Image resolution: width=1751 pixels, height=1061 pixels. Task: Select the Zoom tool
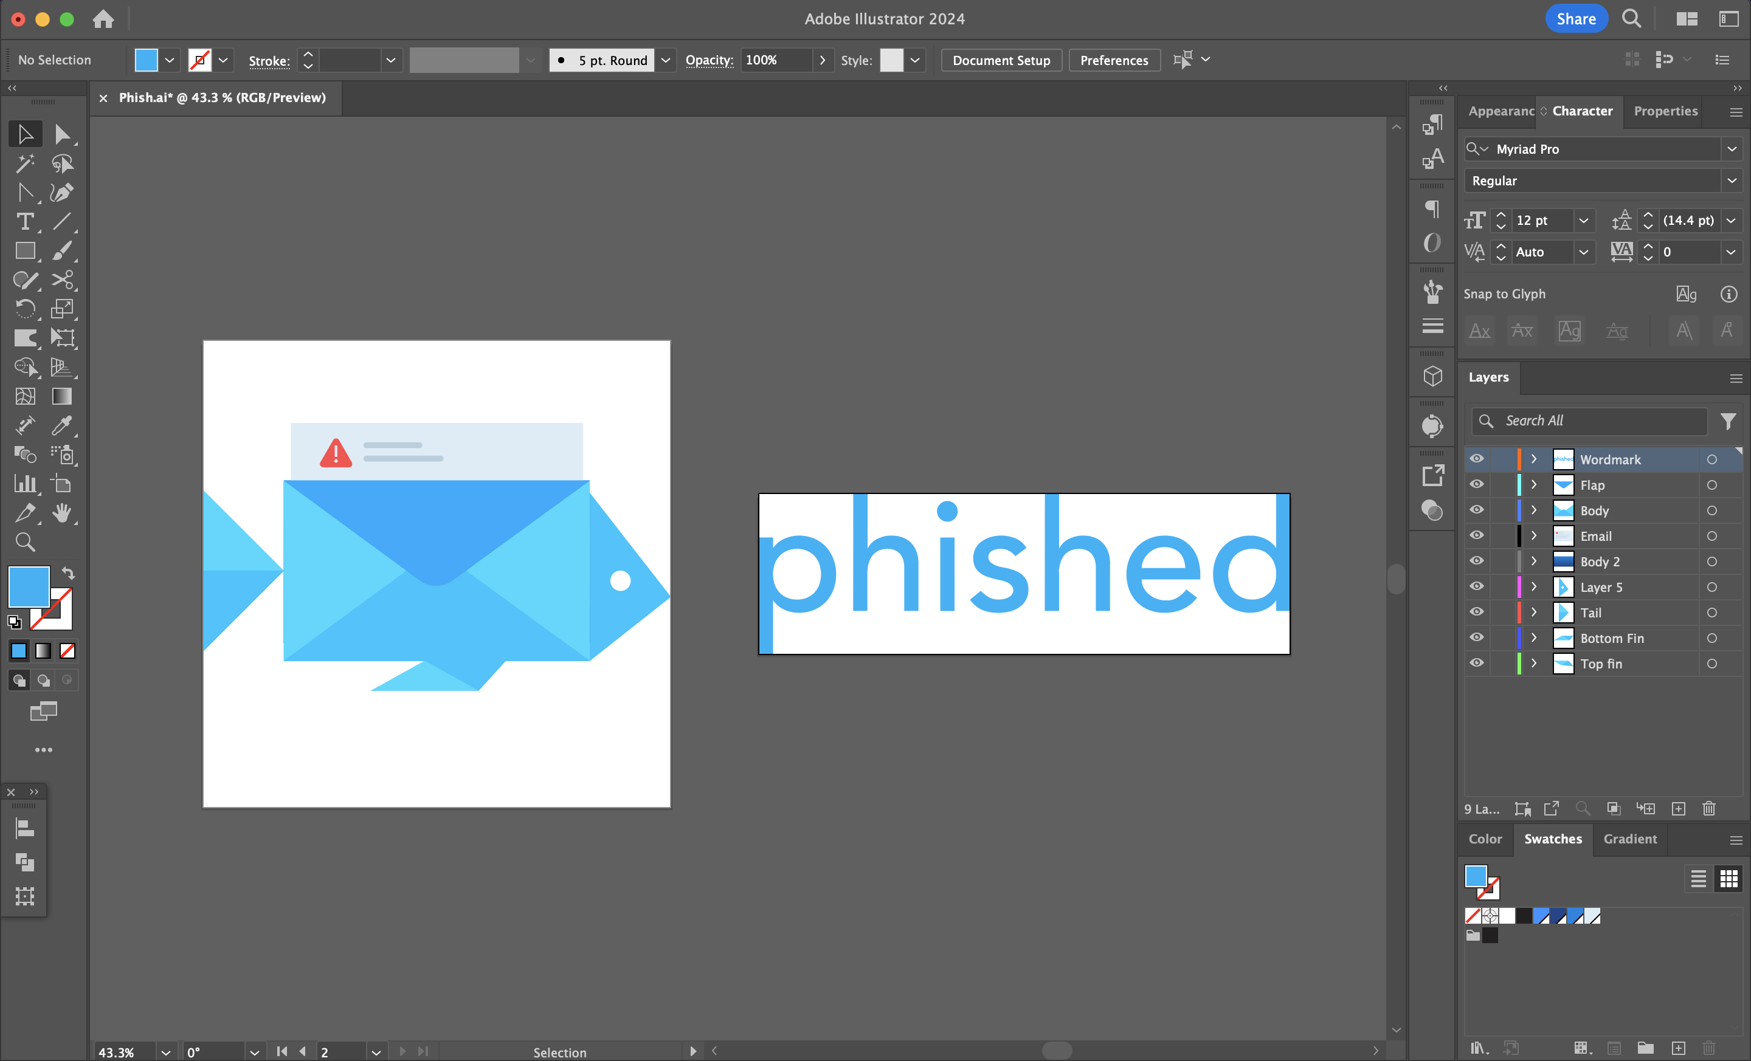tap(25, 543)
